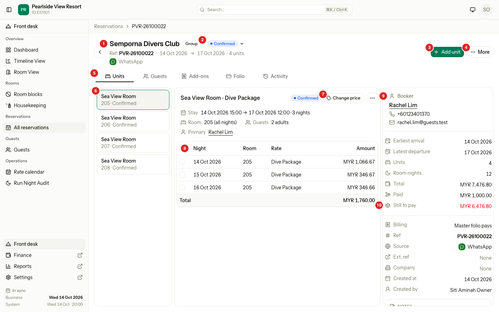Open Run Night Audit in the sidebar
The width and height of the screenshot is (499, 312).
coord(44,183)
